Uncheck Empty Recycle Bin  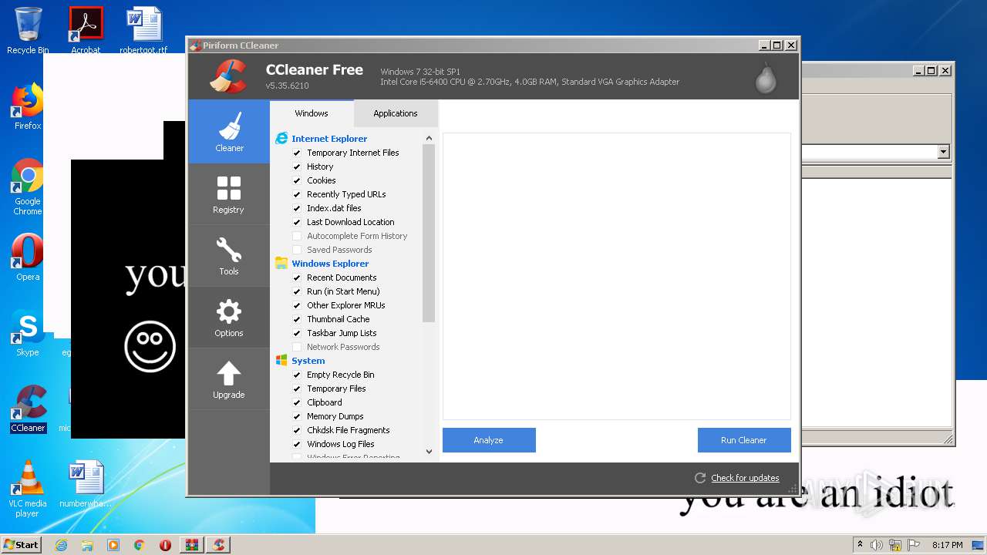(297, 375)
